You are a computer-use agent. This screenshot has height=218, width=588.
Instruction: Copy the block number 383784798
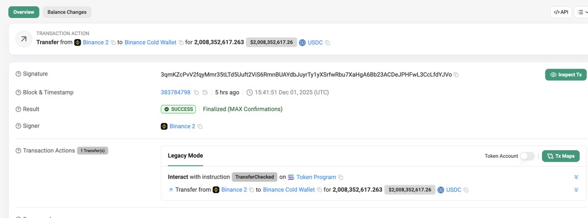(x=196, y=92)
